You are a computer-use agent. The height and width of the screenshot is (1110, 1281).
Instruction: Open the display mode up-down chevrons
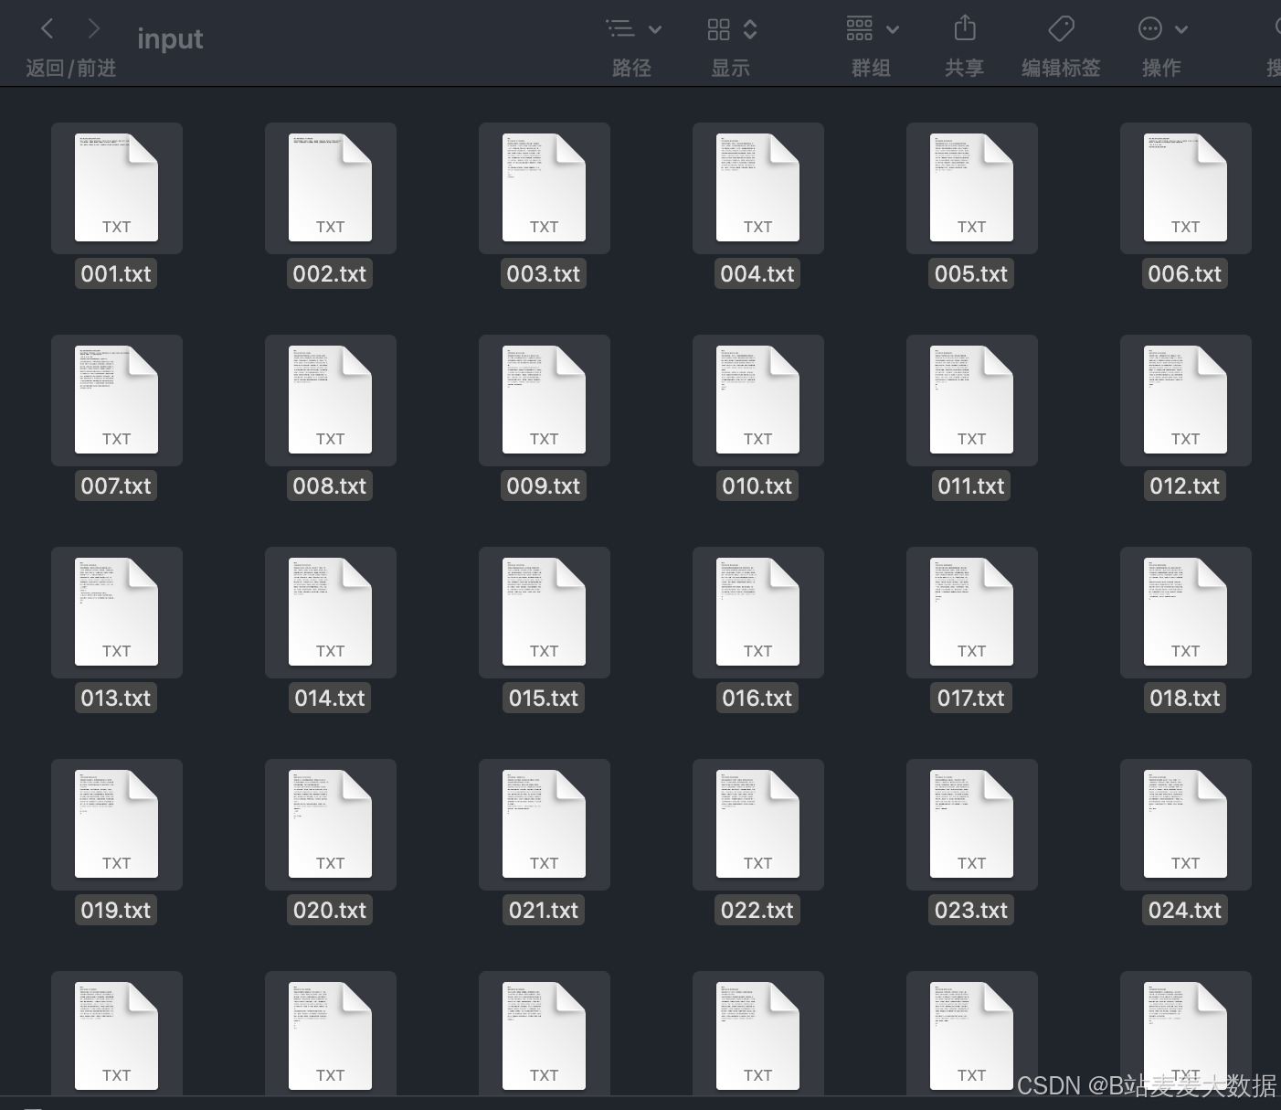click(x=750, y=29)
